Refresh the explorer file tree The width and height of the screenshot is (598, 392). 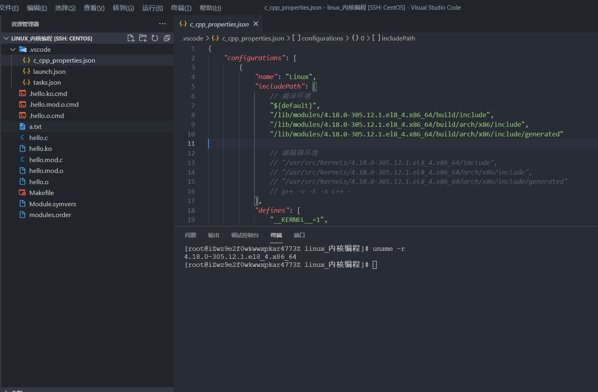click(x=155, y=38)
